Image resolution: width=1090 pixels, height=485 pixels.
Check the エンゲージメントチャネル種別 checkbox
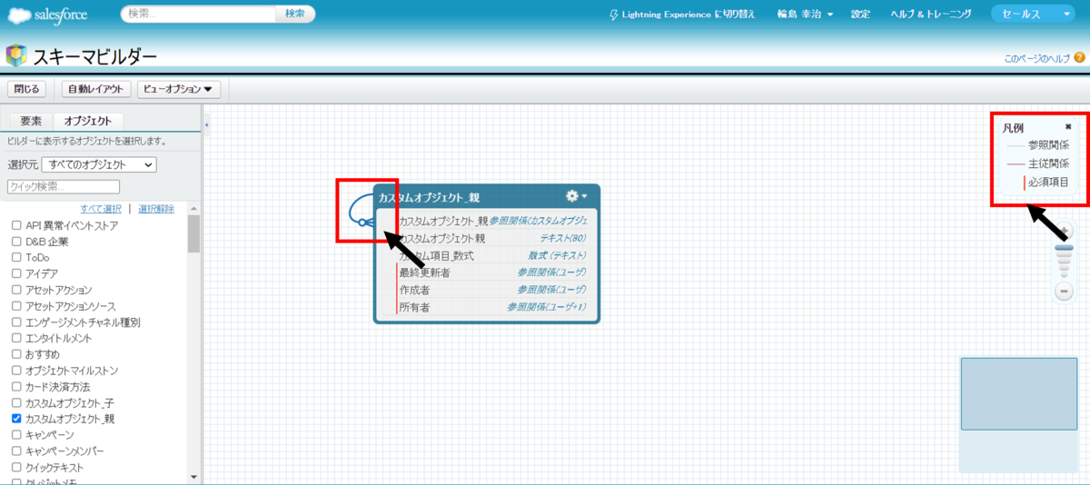tap(16, 322)
